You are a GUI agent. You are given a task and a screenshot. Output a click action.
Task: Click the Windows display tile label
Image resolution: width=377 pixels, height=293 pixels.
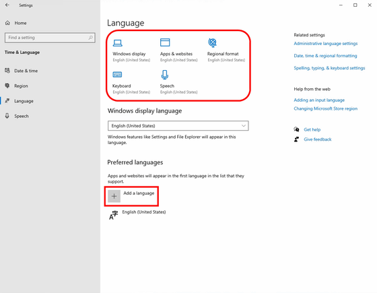click(x=129, y=54)
